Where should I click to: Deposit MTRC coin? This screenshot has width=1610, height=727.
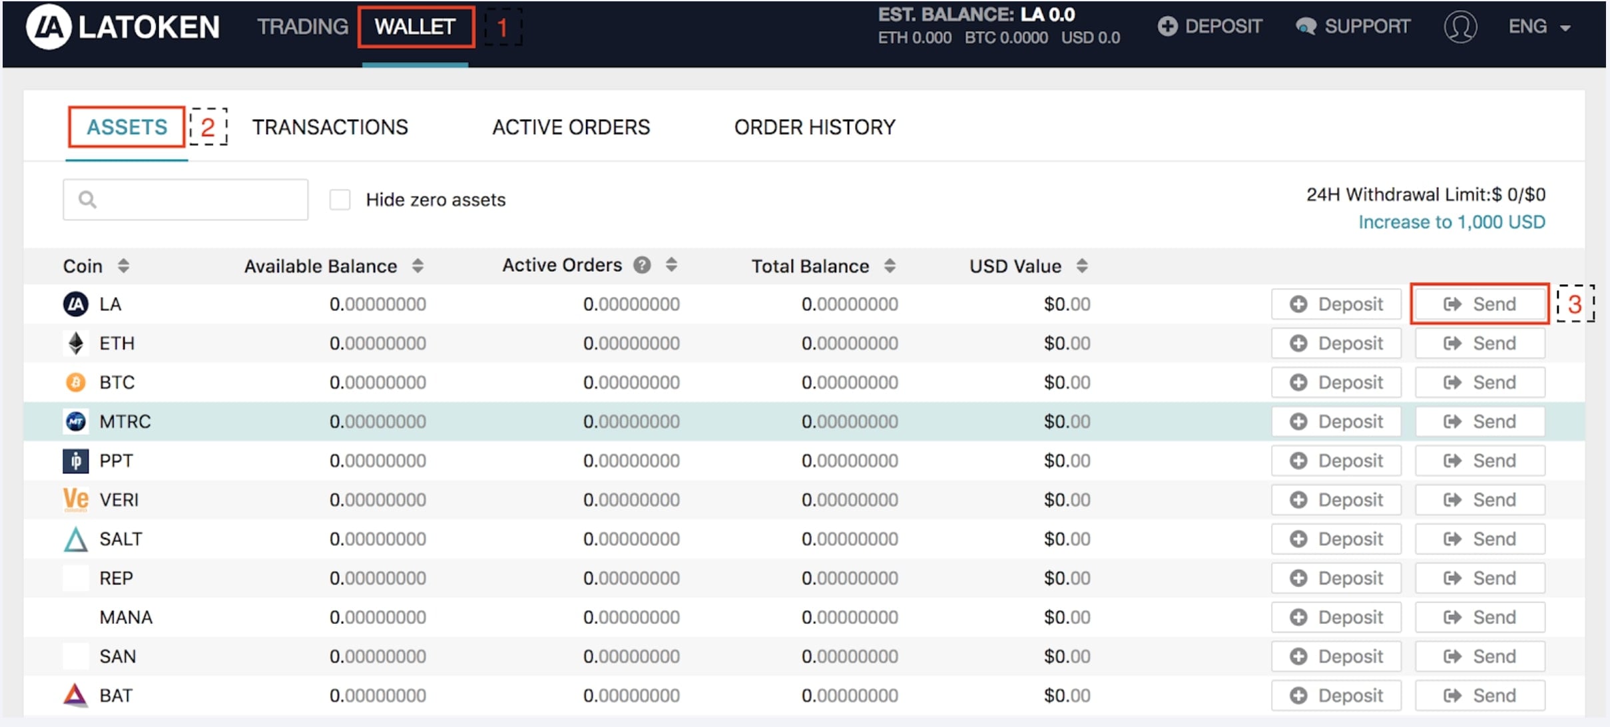pyautogui.click(x=1336, y=421)
